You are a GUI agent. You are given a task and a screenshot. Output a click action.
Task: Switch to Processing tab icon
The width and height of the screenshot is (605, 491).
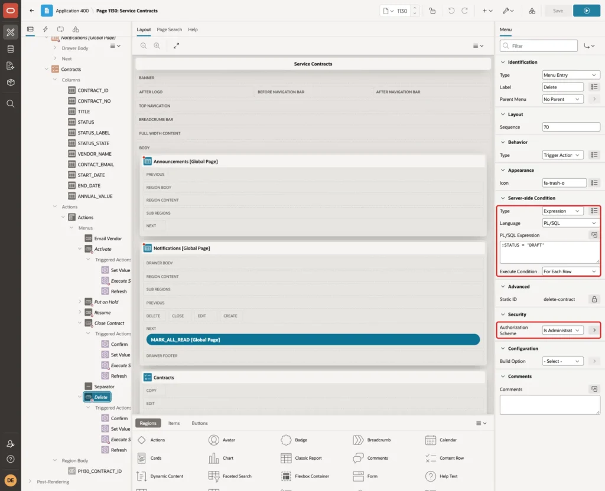pos(61,30)
